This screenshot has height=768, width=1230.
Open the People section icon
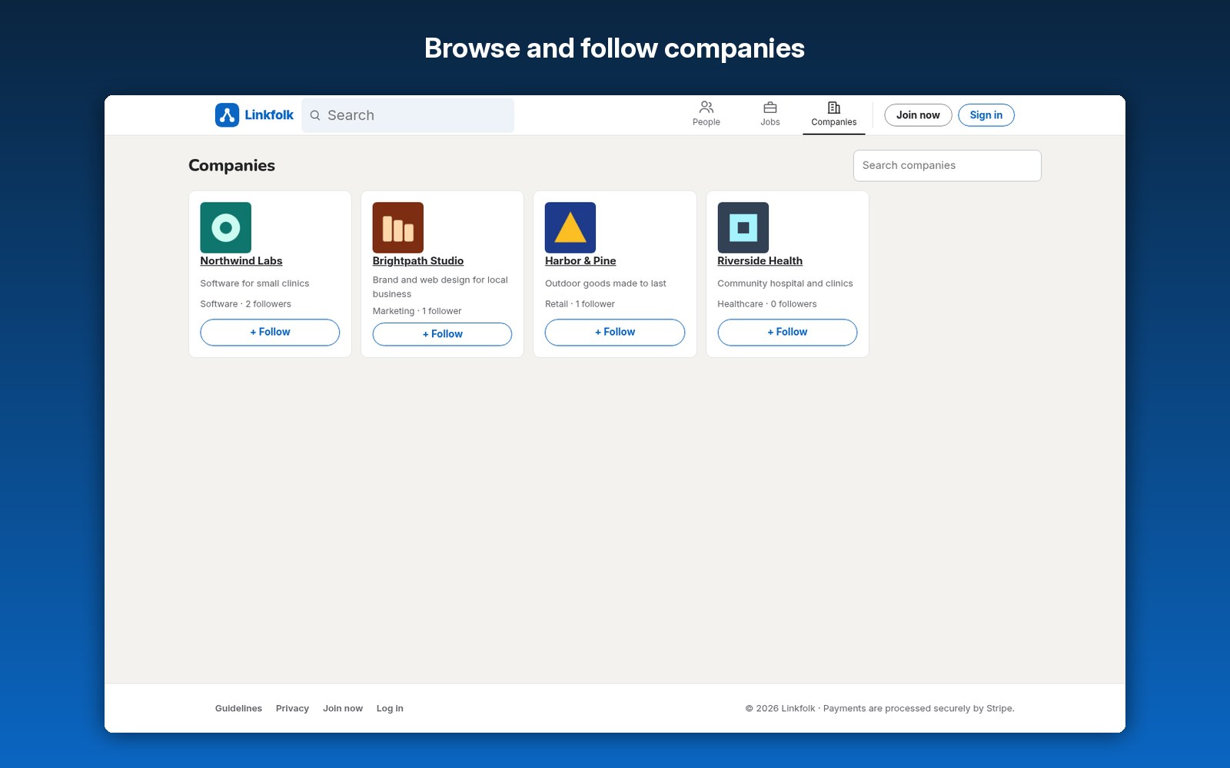click(706, 108)
